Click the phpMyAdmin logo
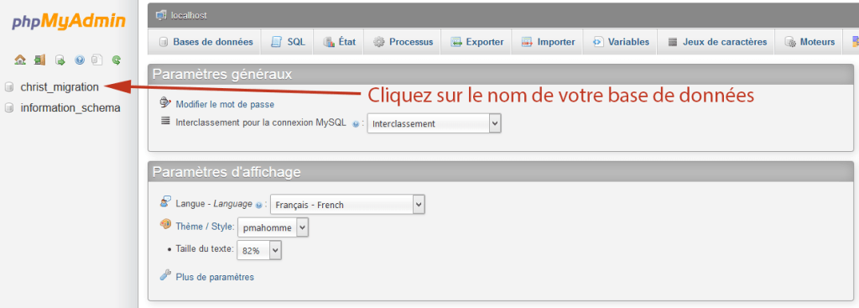The width and height of the screenshot is (859, 308). pos(69,22)
